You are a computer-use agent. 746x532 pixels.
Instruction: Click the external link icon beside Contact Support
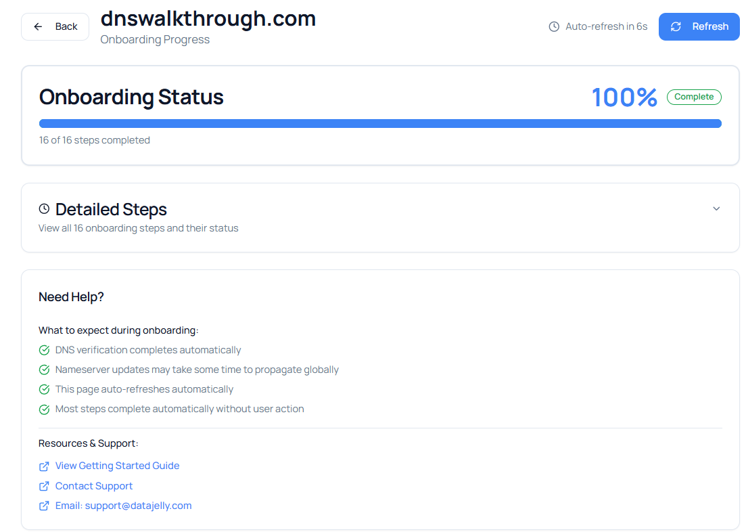pyautogui.click(x=43, y=486)
